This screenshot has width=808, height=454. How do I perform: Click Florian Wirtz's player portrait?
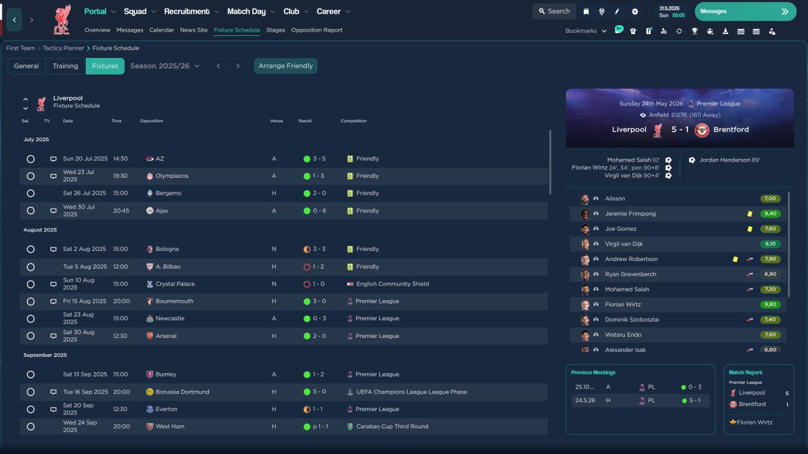pos(585,305)
